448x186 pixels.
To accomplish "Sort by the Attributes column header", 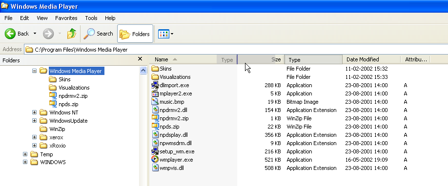I will tap(415, 59).
